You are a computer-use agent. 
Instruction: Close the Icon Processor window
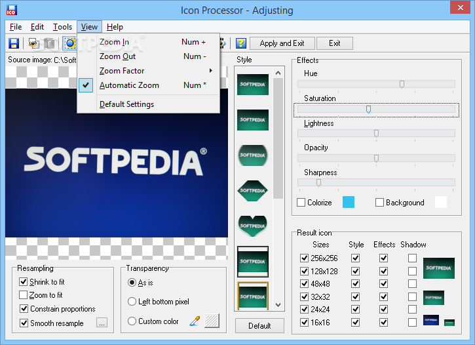tap(460, 8)
